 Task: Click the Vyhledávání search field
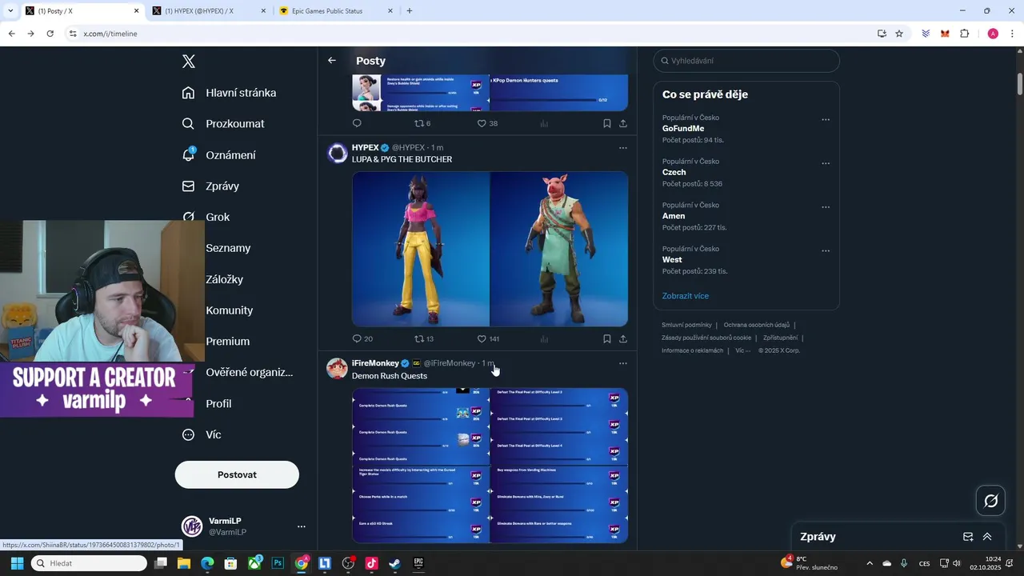click(746, 61)
